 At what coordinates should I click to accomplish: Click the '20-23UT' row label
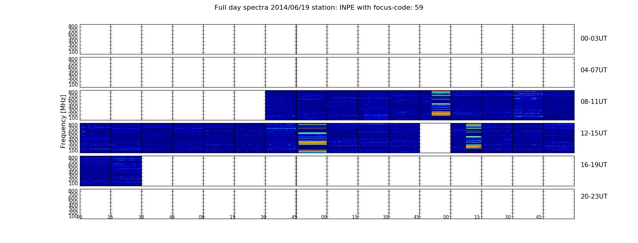click(594, 197)
